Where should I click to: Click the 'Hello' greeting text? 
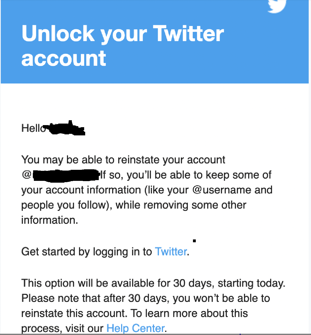pos(34,128)
